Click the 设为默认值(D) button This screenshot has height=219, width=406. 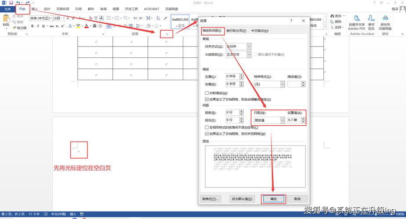click(242, 199)
